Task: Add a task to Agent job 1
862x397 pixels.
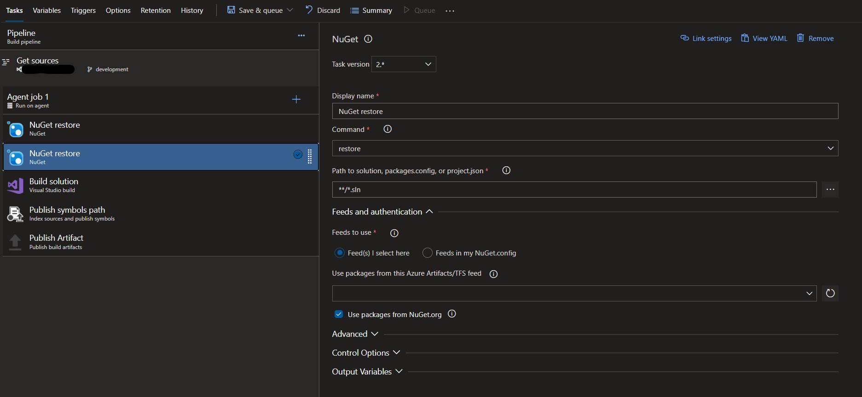Action: click(x=296, y=99)
